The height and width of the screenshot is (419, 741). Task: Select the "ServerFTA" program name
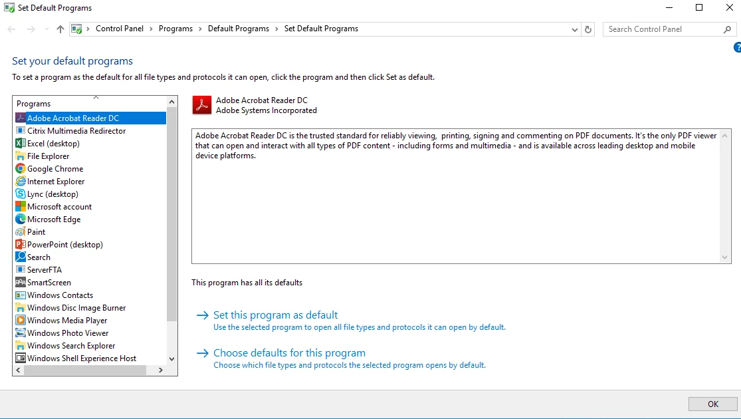[x=45, y=270]
